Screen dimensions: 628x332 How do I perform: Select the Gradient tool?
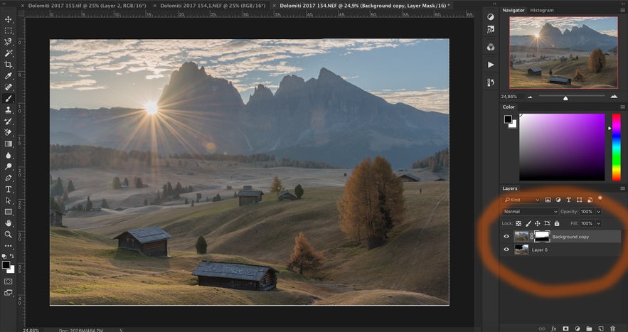pos(8,144)
